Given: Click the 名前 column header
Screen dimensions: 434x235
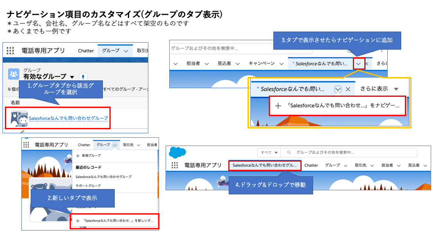Looking at the screenshot, I should (15, 103).
